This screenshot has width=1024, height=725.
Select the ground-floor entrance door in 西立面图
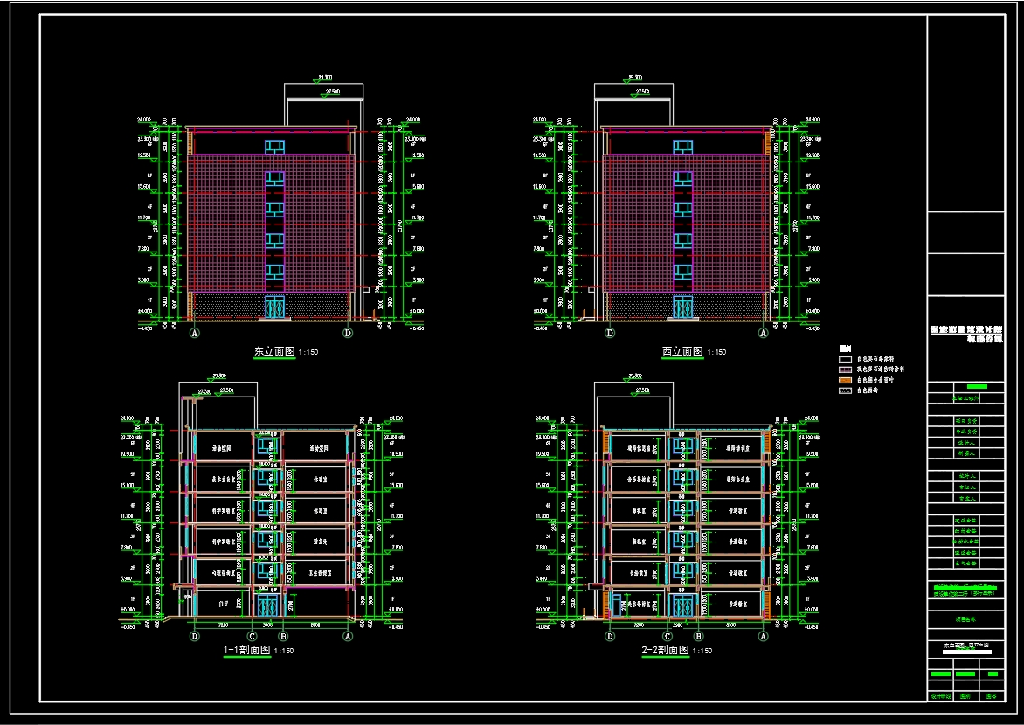coord(683,307)
